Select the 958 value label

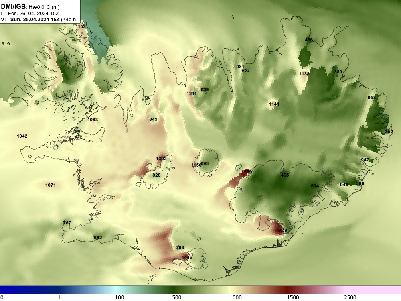(372, 98)
